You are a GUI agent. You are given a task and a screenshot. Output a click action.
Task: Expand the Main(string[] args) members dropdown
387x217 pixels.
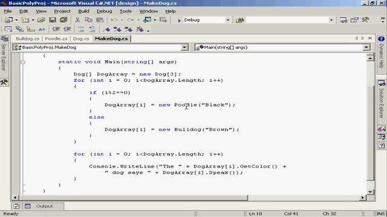pyautogui.click(x=366, y=47)
